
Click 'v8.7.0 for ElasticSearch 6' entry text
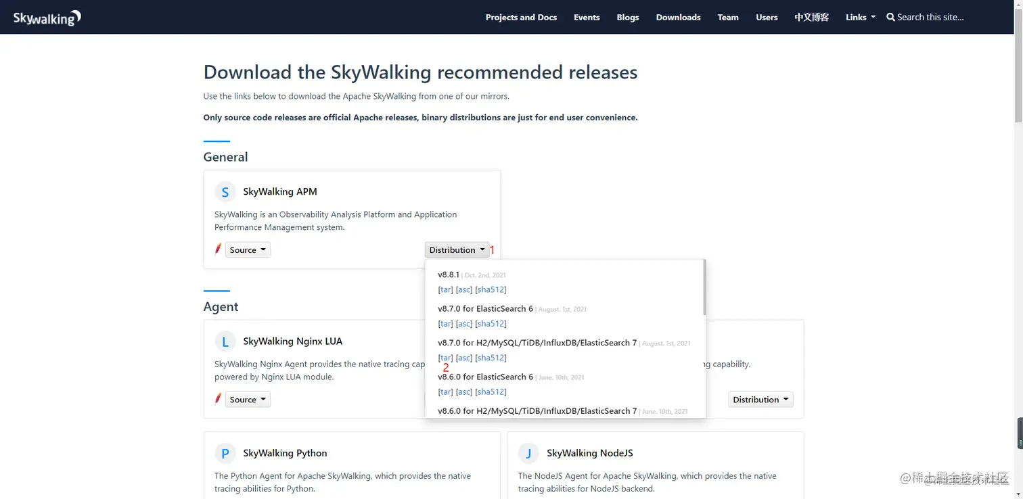[x=485, y=308]
